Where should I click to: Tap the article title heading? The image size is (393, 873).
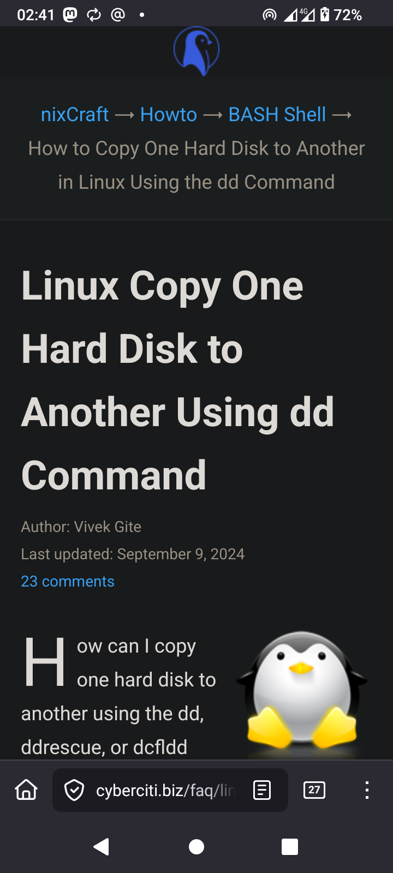(178, 380)
